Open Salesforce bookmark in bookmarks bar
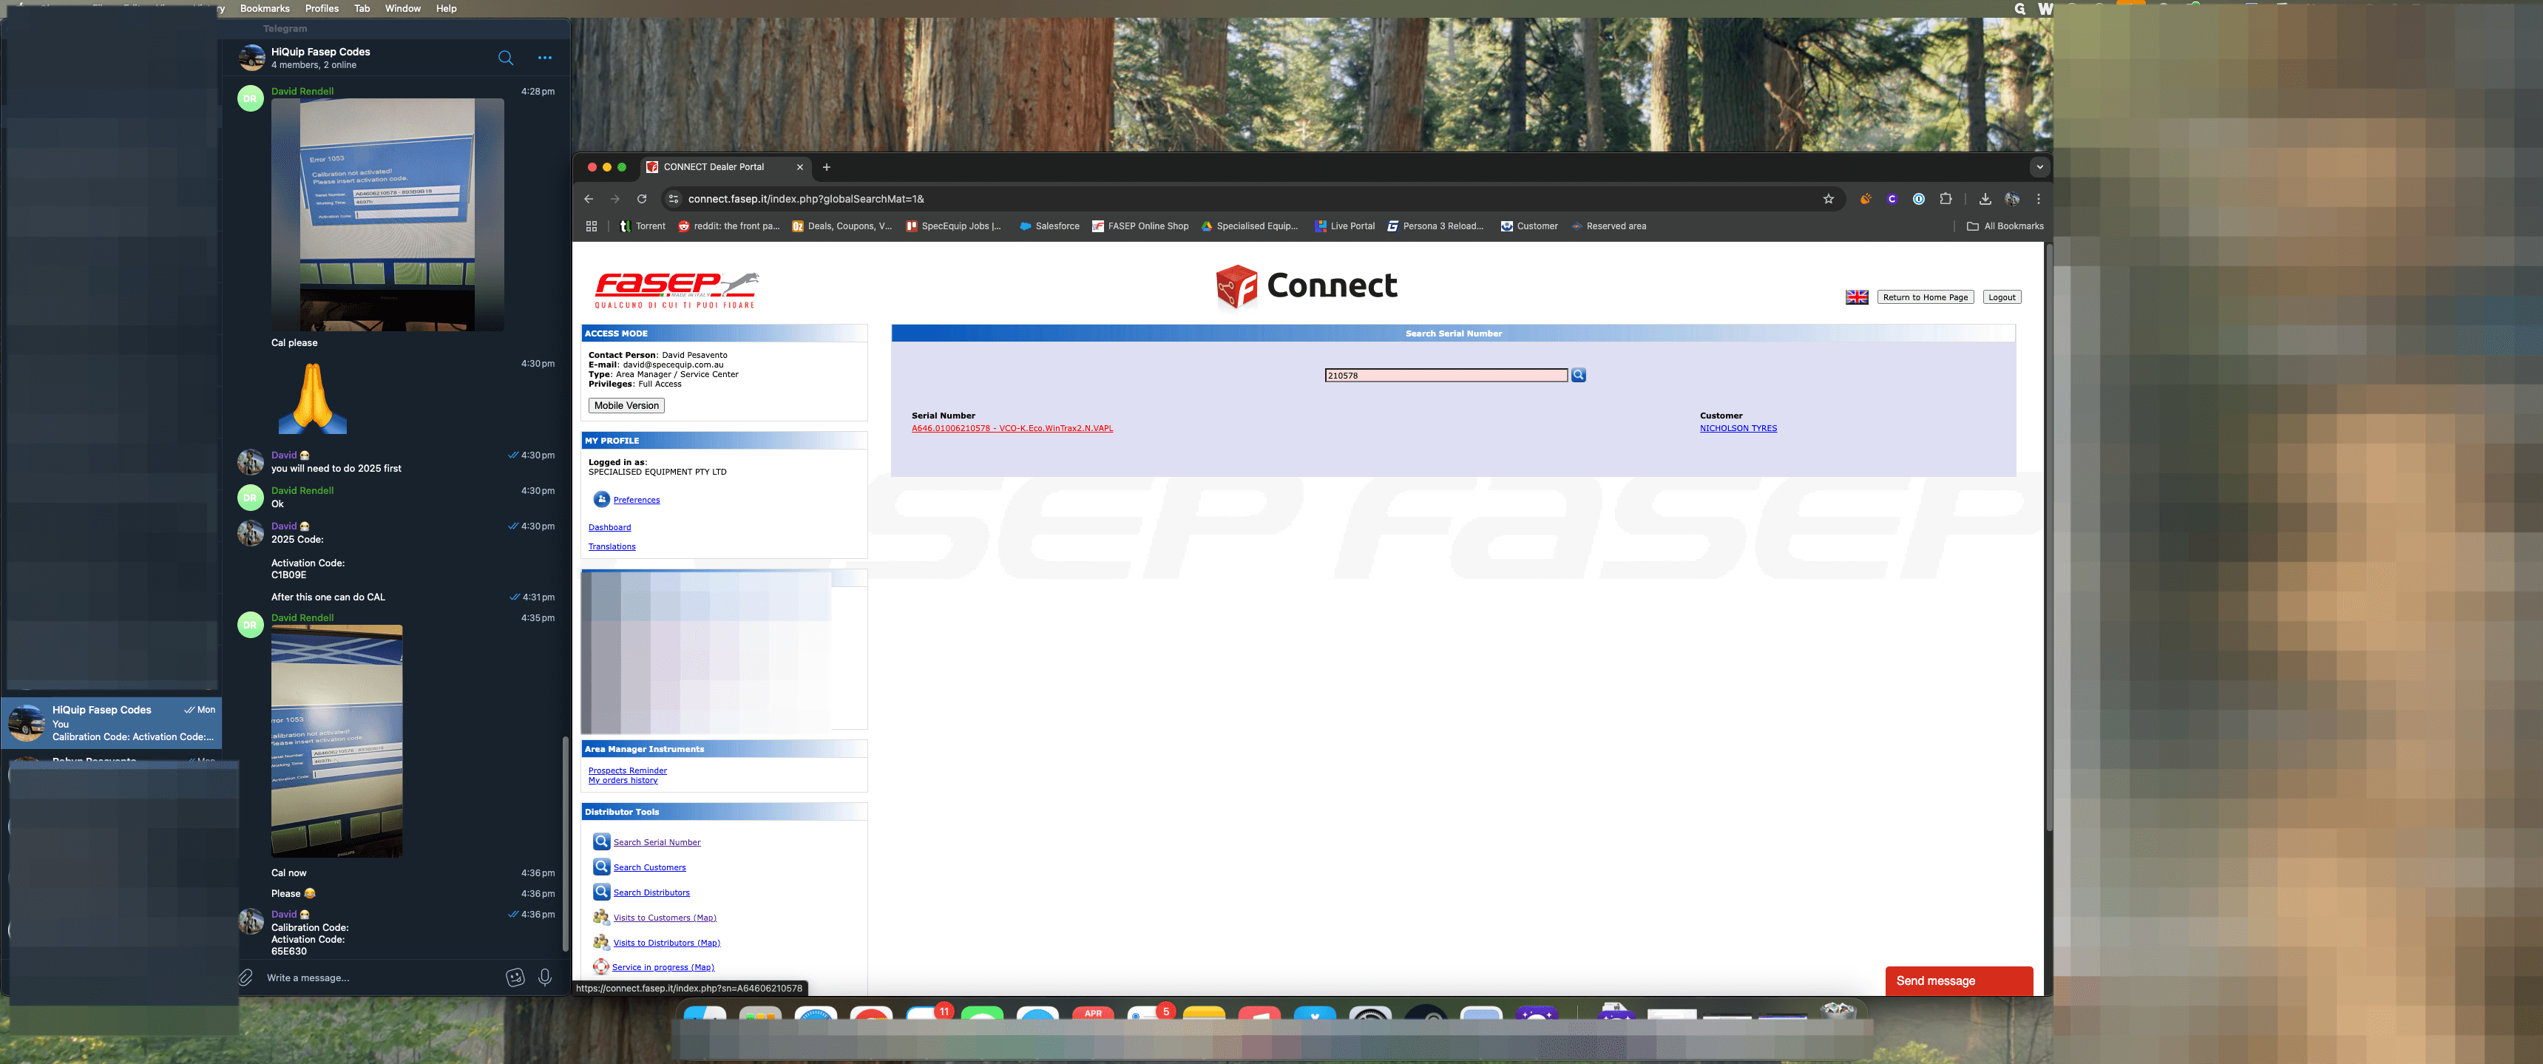Screen dimensions: 2543x1064 coord(1049,226)
